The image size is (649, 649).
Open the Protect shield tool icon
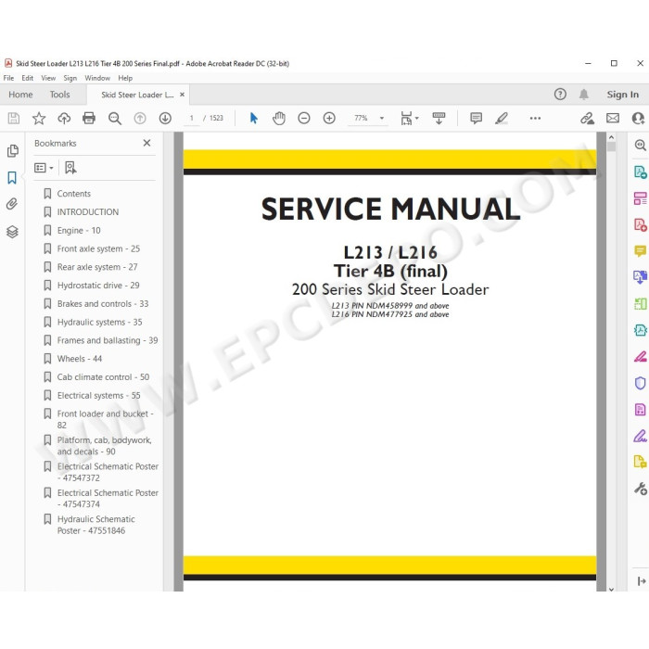640,383
